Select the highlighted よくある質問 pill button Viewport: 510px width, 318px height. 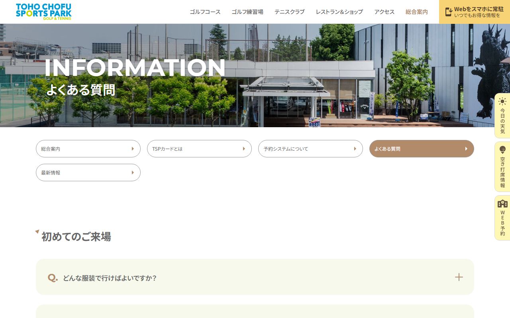422,149
